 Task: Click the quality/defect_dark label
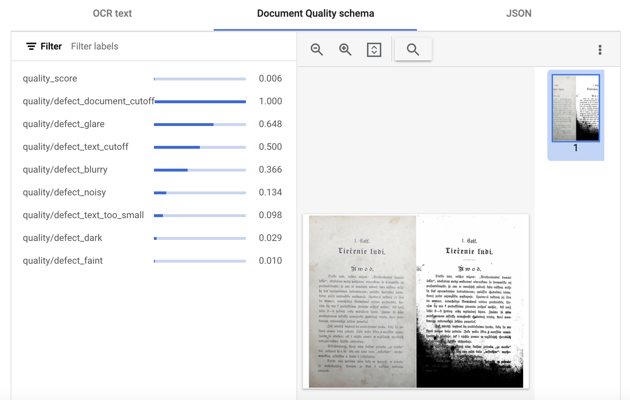62,238
